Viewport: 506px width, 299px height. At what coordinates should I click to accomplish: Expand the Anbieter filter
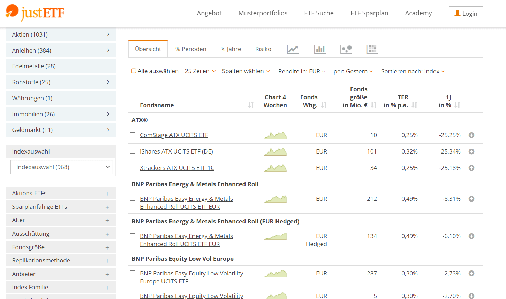61,274
